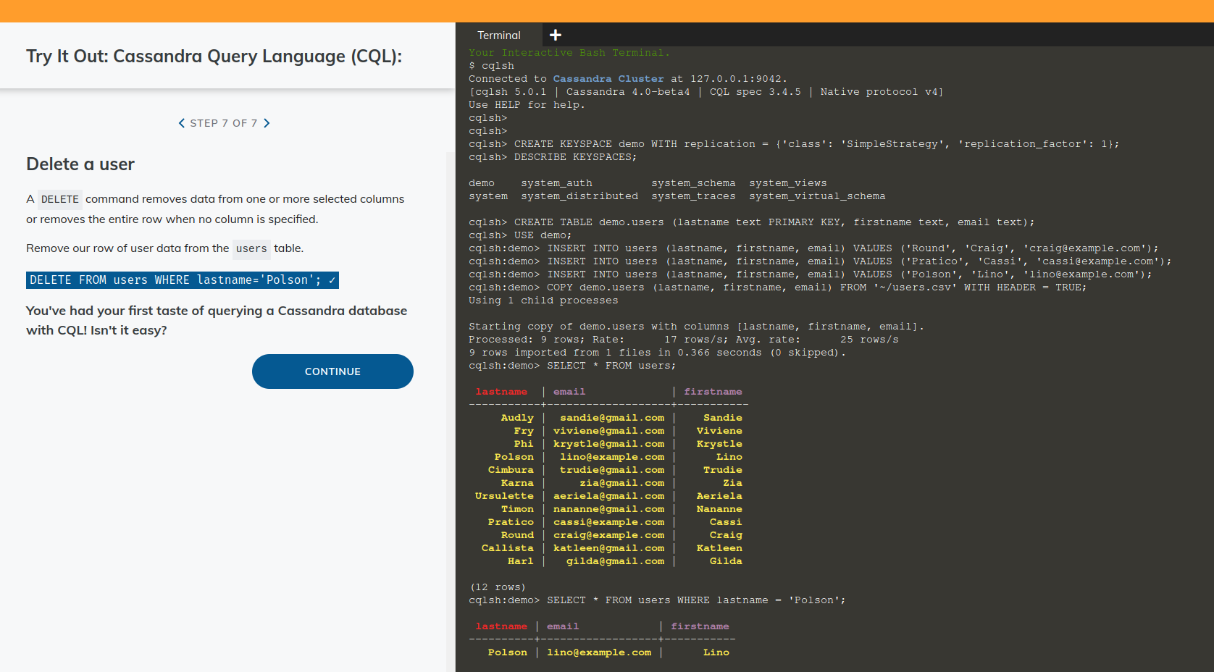Click the inline users code label

251,248
